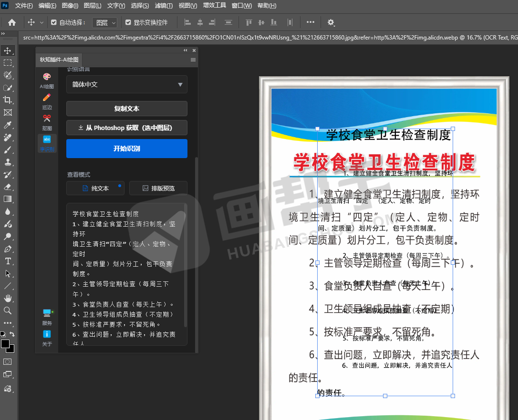Viewport: 518px width, 420px height.
Task: Click the 开始识别 button
Action: [x=126, y=149]
